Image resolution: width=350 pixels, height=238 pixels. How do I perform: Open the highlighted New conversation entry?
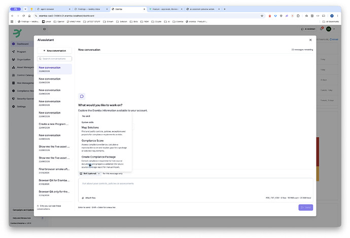click(x=54, y=69)
